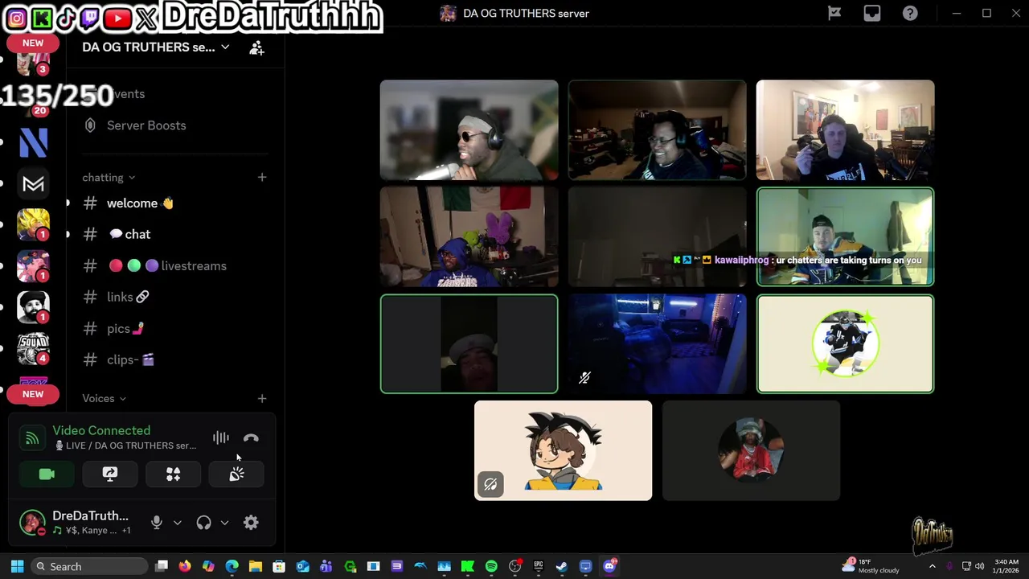The height and width of the screenshot is (579, 1029).
Task: Open the connection signal info icon
Action: click(32, 438)
